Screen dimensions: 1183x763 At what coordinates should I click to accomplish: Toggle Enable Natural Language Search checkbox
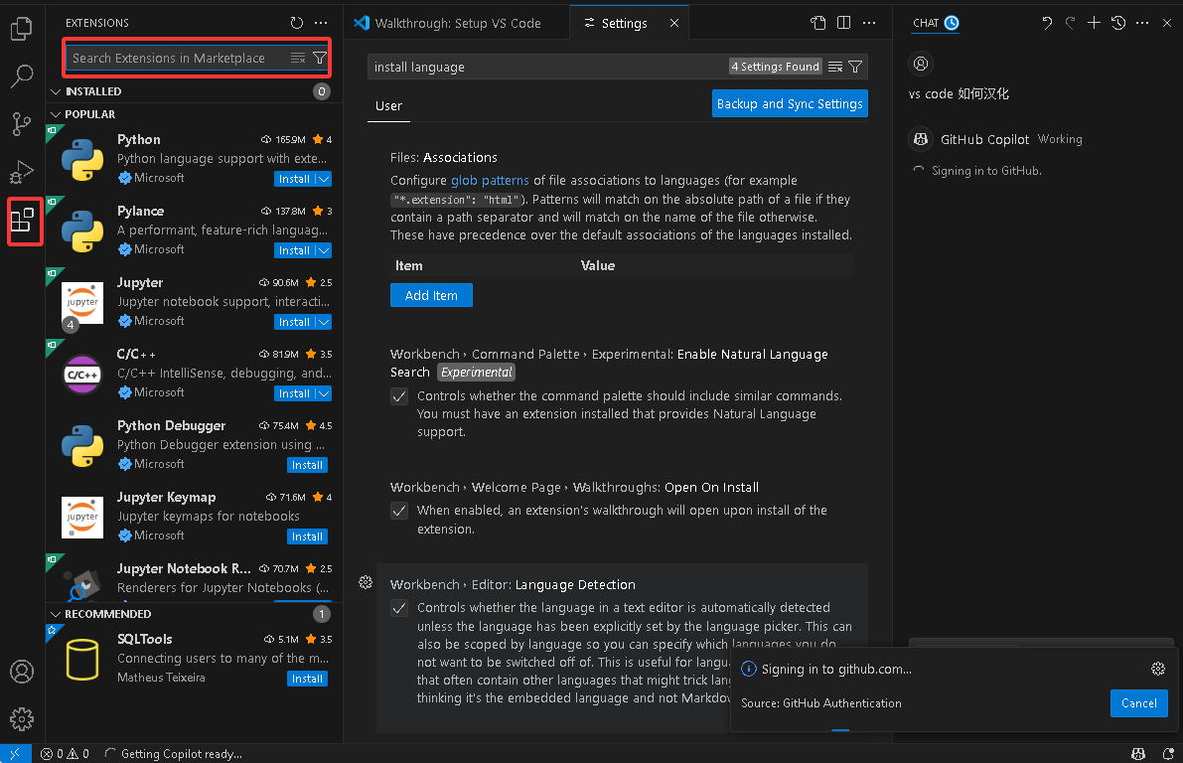coord(399,396)
